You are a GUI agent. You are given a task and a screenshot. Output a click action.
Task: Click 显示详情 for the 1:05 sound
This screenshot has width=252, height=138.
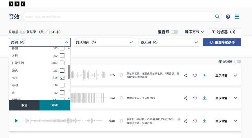coord(221,75)
